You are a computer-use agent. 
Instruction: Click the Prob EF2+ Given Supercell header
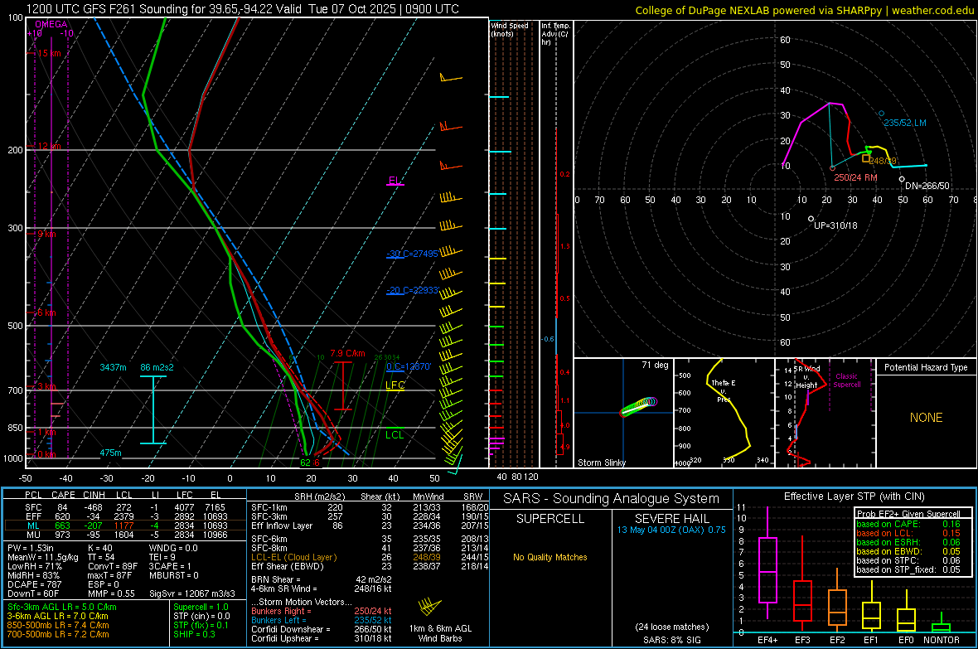(908, 514)
